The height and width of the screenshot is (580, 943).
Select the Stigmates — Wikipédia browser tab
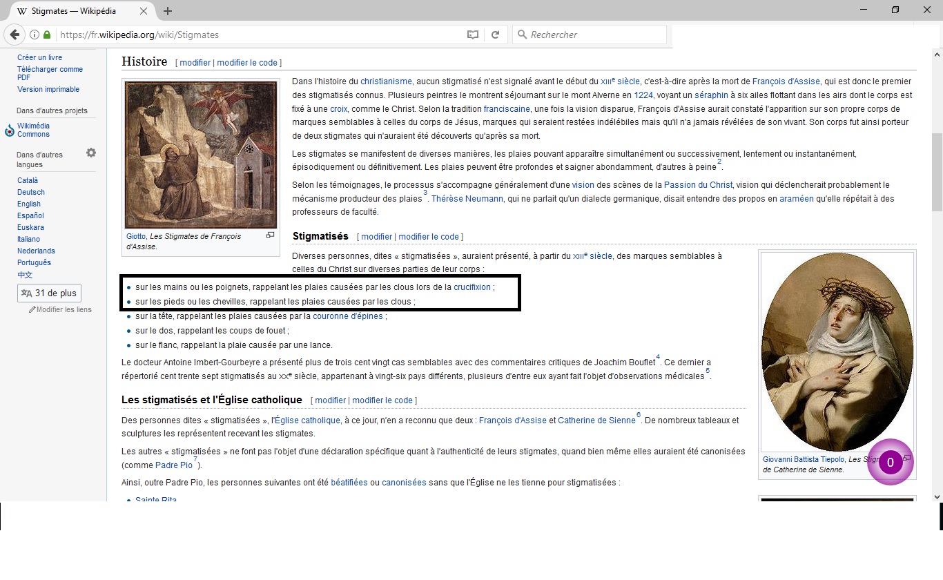[x=76, y=11]
